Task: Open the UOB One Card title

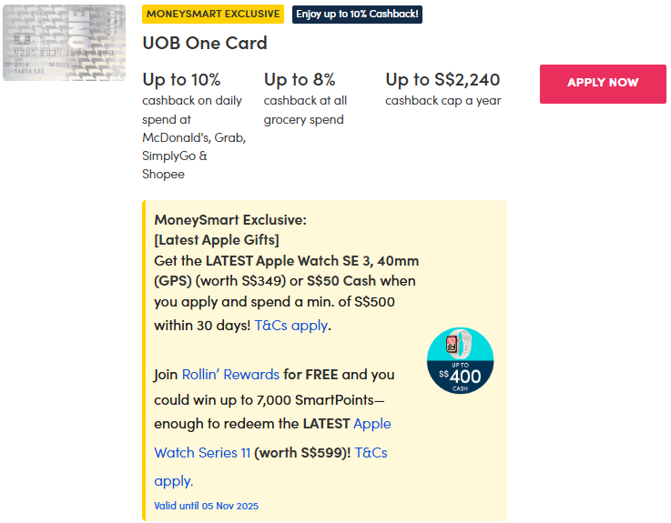Action: (205, 44)
